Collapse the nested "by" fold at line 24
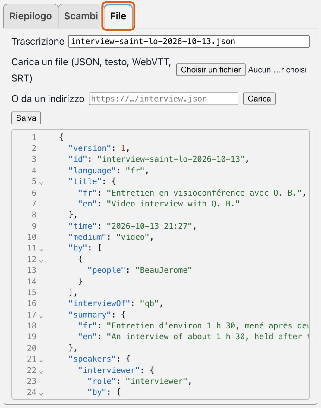The image size is (321, 408). (x=41, y=394)
